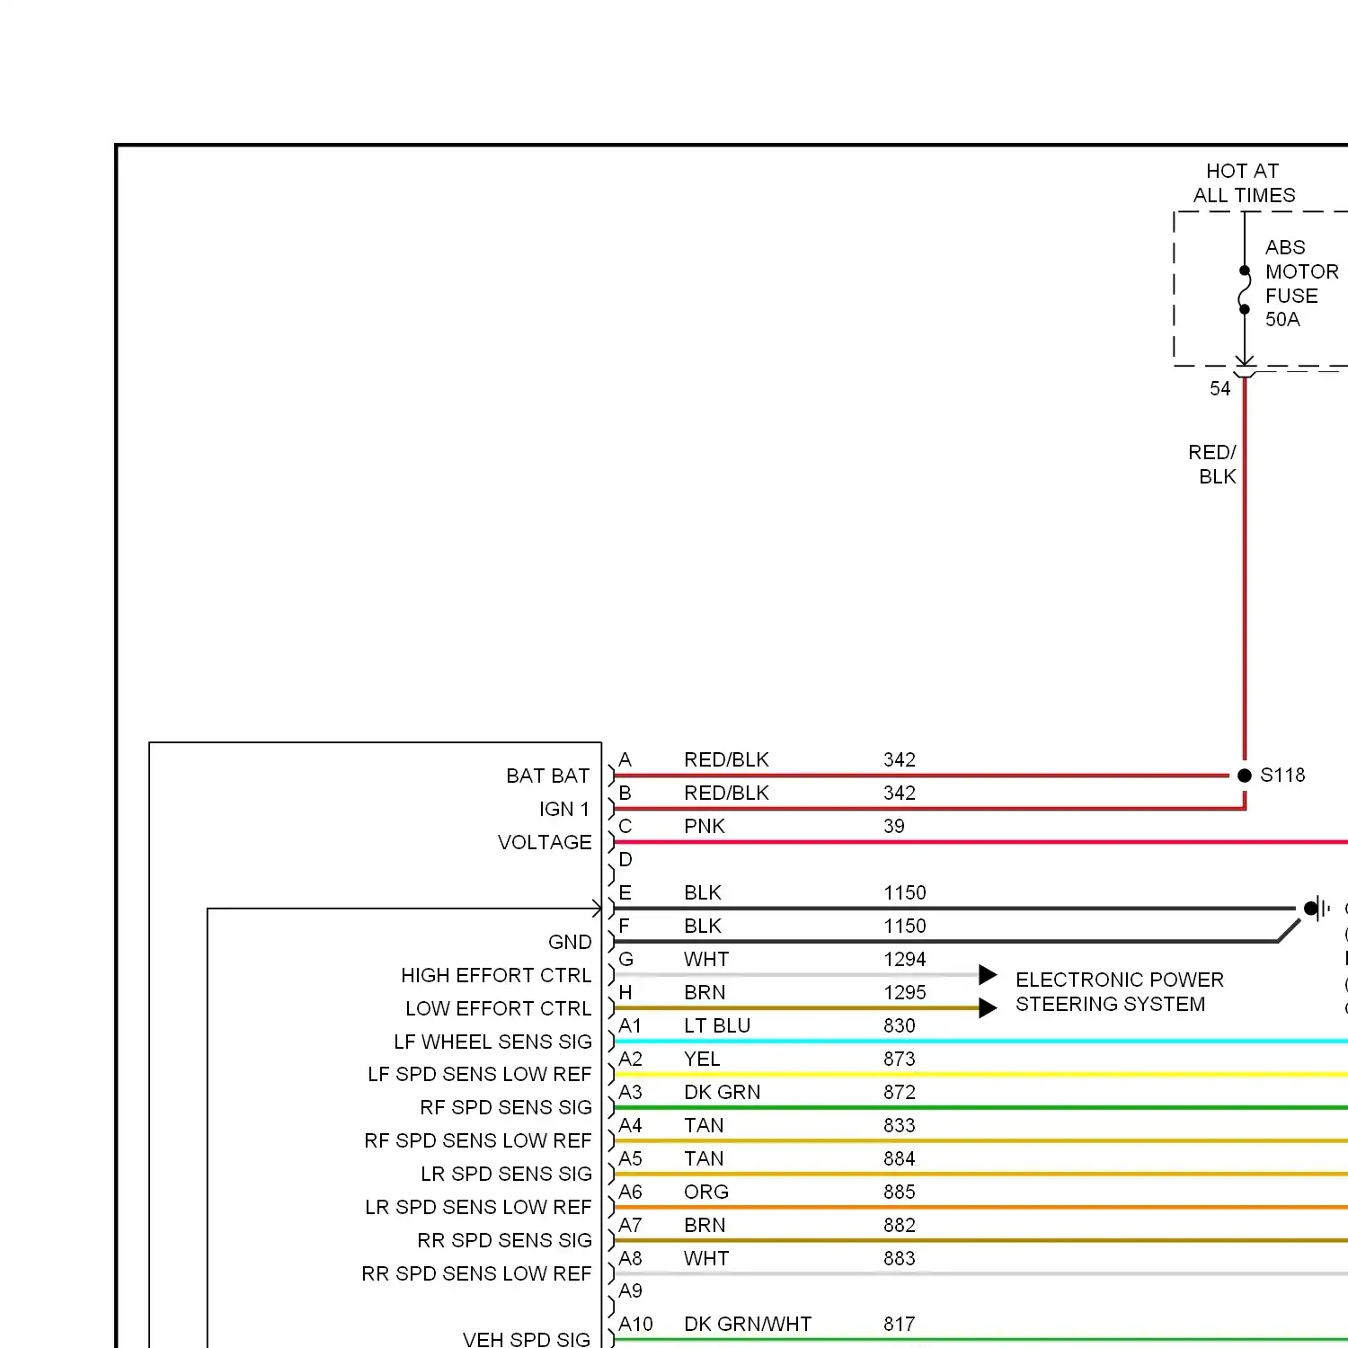
Task: Select circuit number "883"
Action: pos(900,1259)
